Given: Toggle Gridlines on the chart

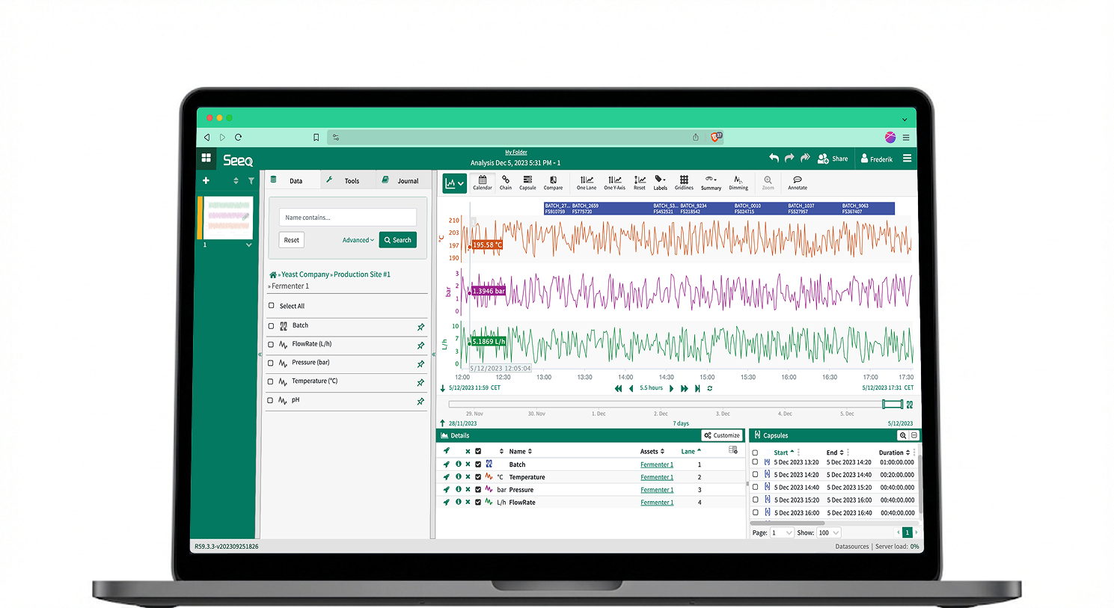Looking at the screenshot, I should pos(684,182).
